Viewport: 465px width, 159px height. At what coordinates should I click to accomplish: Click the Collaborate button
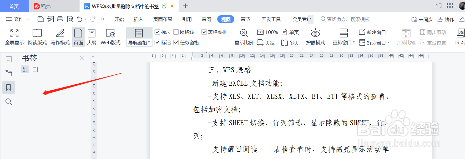(446, 19)
